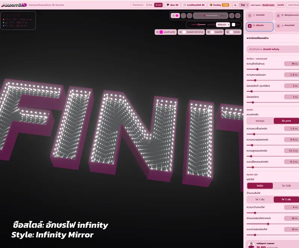Click the Aksorn3D logo
Screen dimensions: 299x248
(x=14, y=5)
